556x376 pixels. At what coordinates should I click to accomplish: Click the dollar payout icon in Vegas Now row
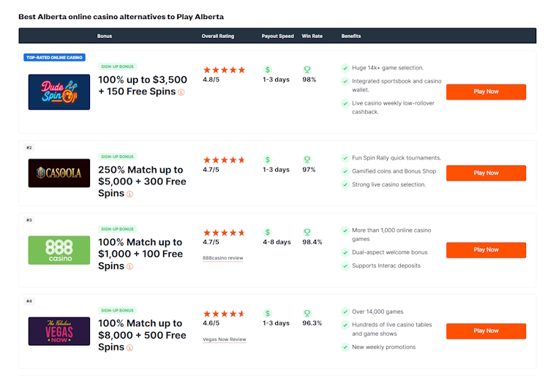tap(268, 313)
